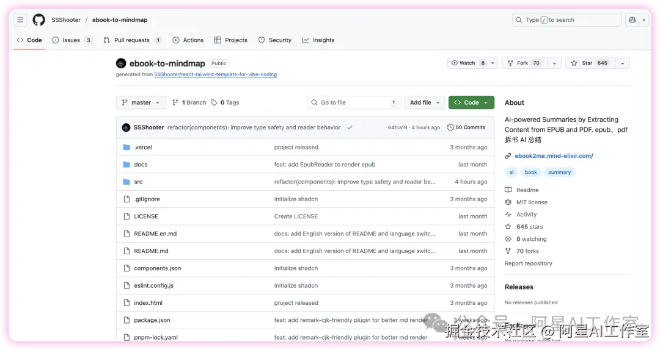The image size is (660, 350).
Task: Open the package.json file
Action: 152,320
